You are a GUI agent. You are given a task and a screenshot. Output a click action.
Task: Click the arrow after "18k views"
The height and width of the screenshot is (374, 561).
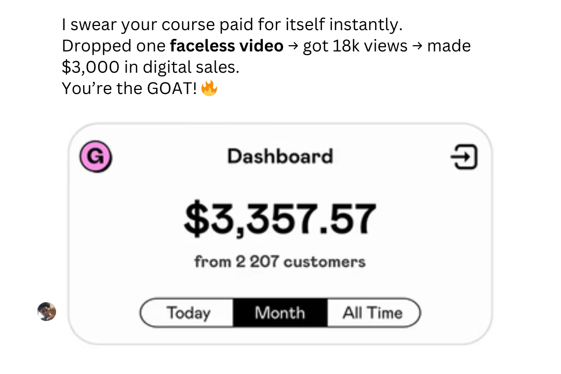click(417, 46)
